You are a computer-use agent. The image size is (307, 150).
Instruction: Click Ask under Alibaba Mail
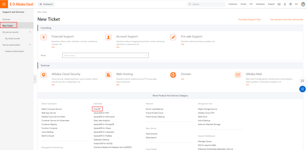[x=247, y=85]
